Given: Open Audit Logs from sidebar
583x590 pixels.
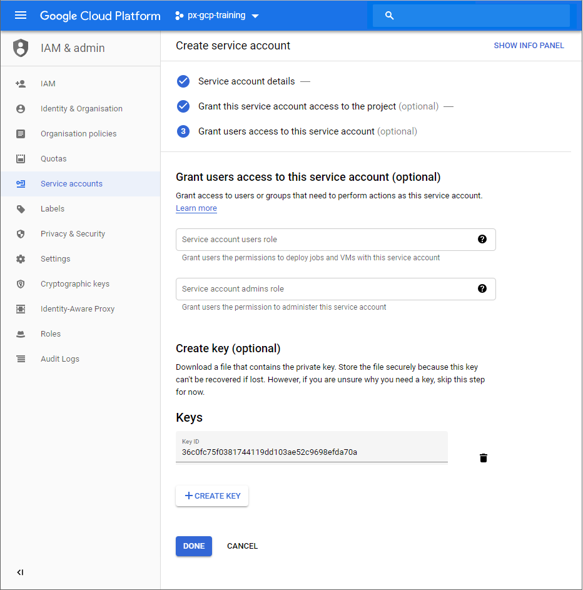Looking at the screenshot, I should 59,359.
